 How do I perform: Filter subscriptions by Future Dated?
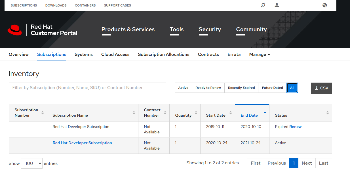[272, 88]
